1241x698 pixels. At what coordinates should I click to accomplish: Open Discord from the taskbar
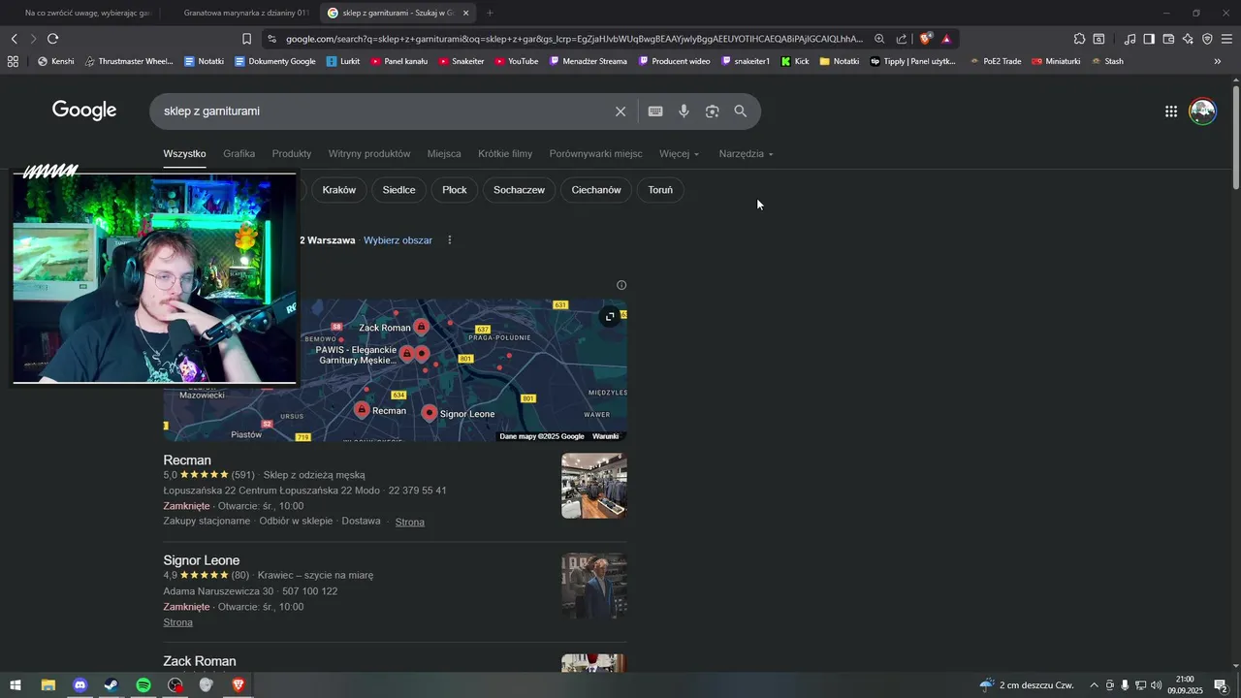[x=80, y=685]
